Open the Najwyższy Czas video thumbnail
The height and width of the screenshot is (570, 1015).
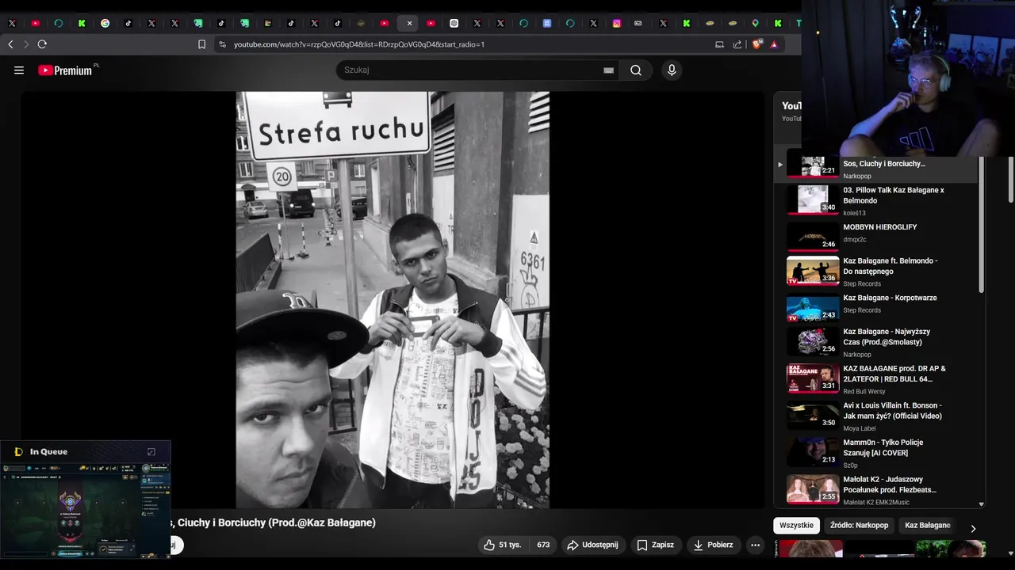coord(813,341)
